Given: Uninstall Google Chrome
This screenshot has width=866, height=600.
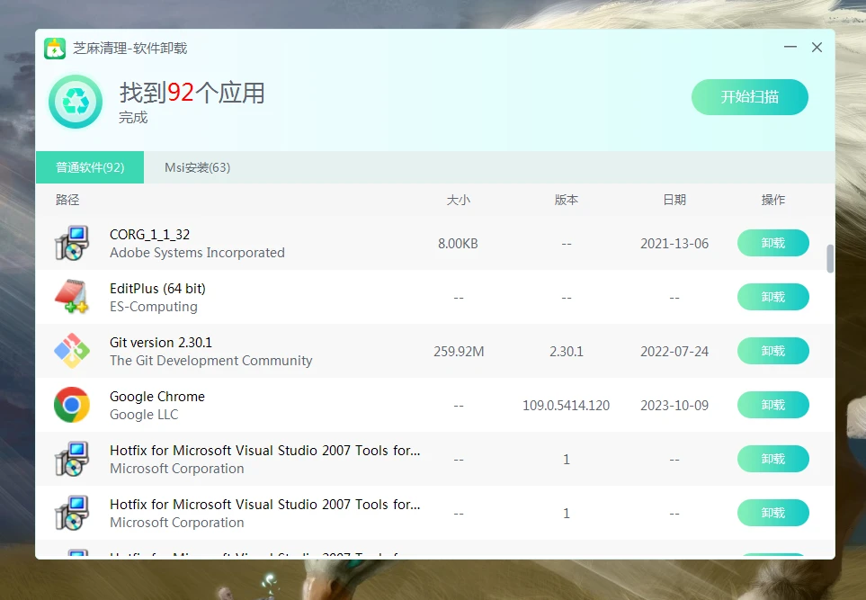Looking at the screenshot, I should tap(772, 405).
